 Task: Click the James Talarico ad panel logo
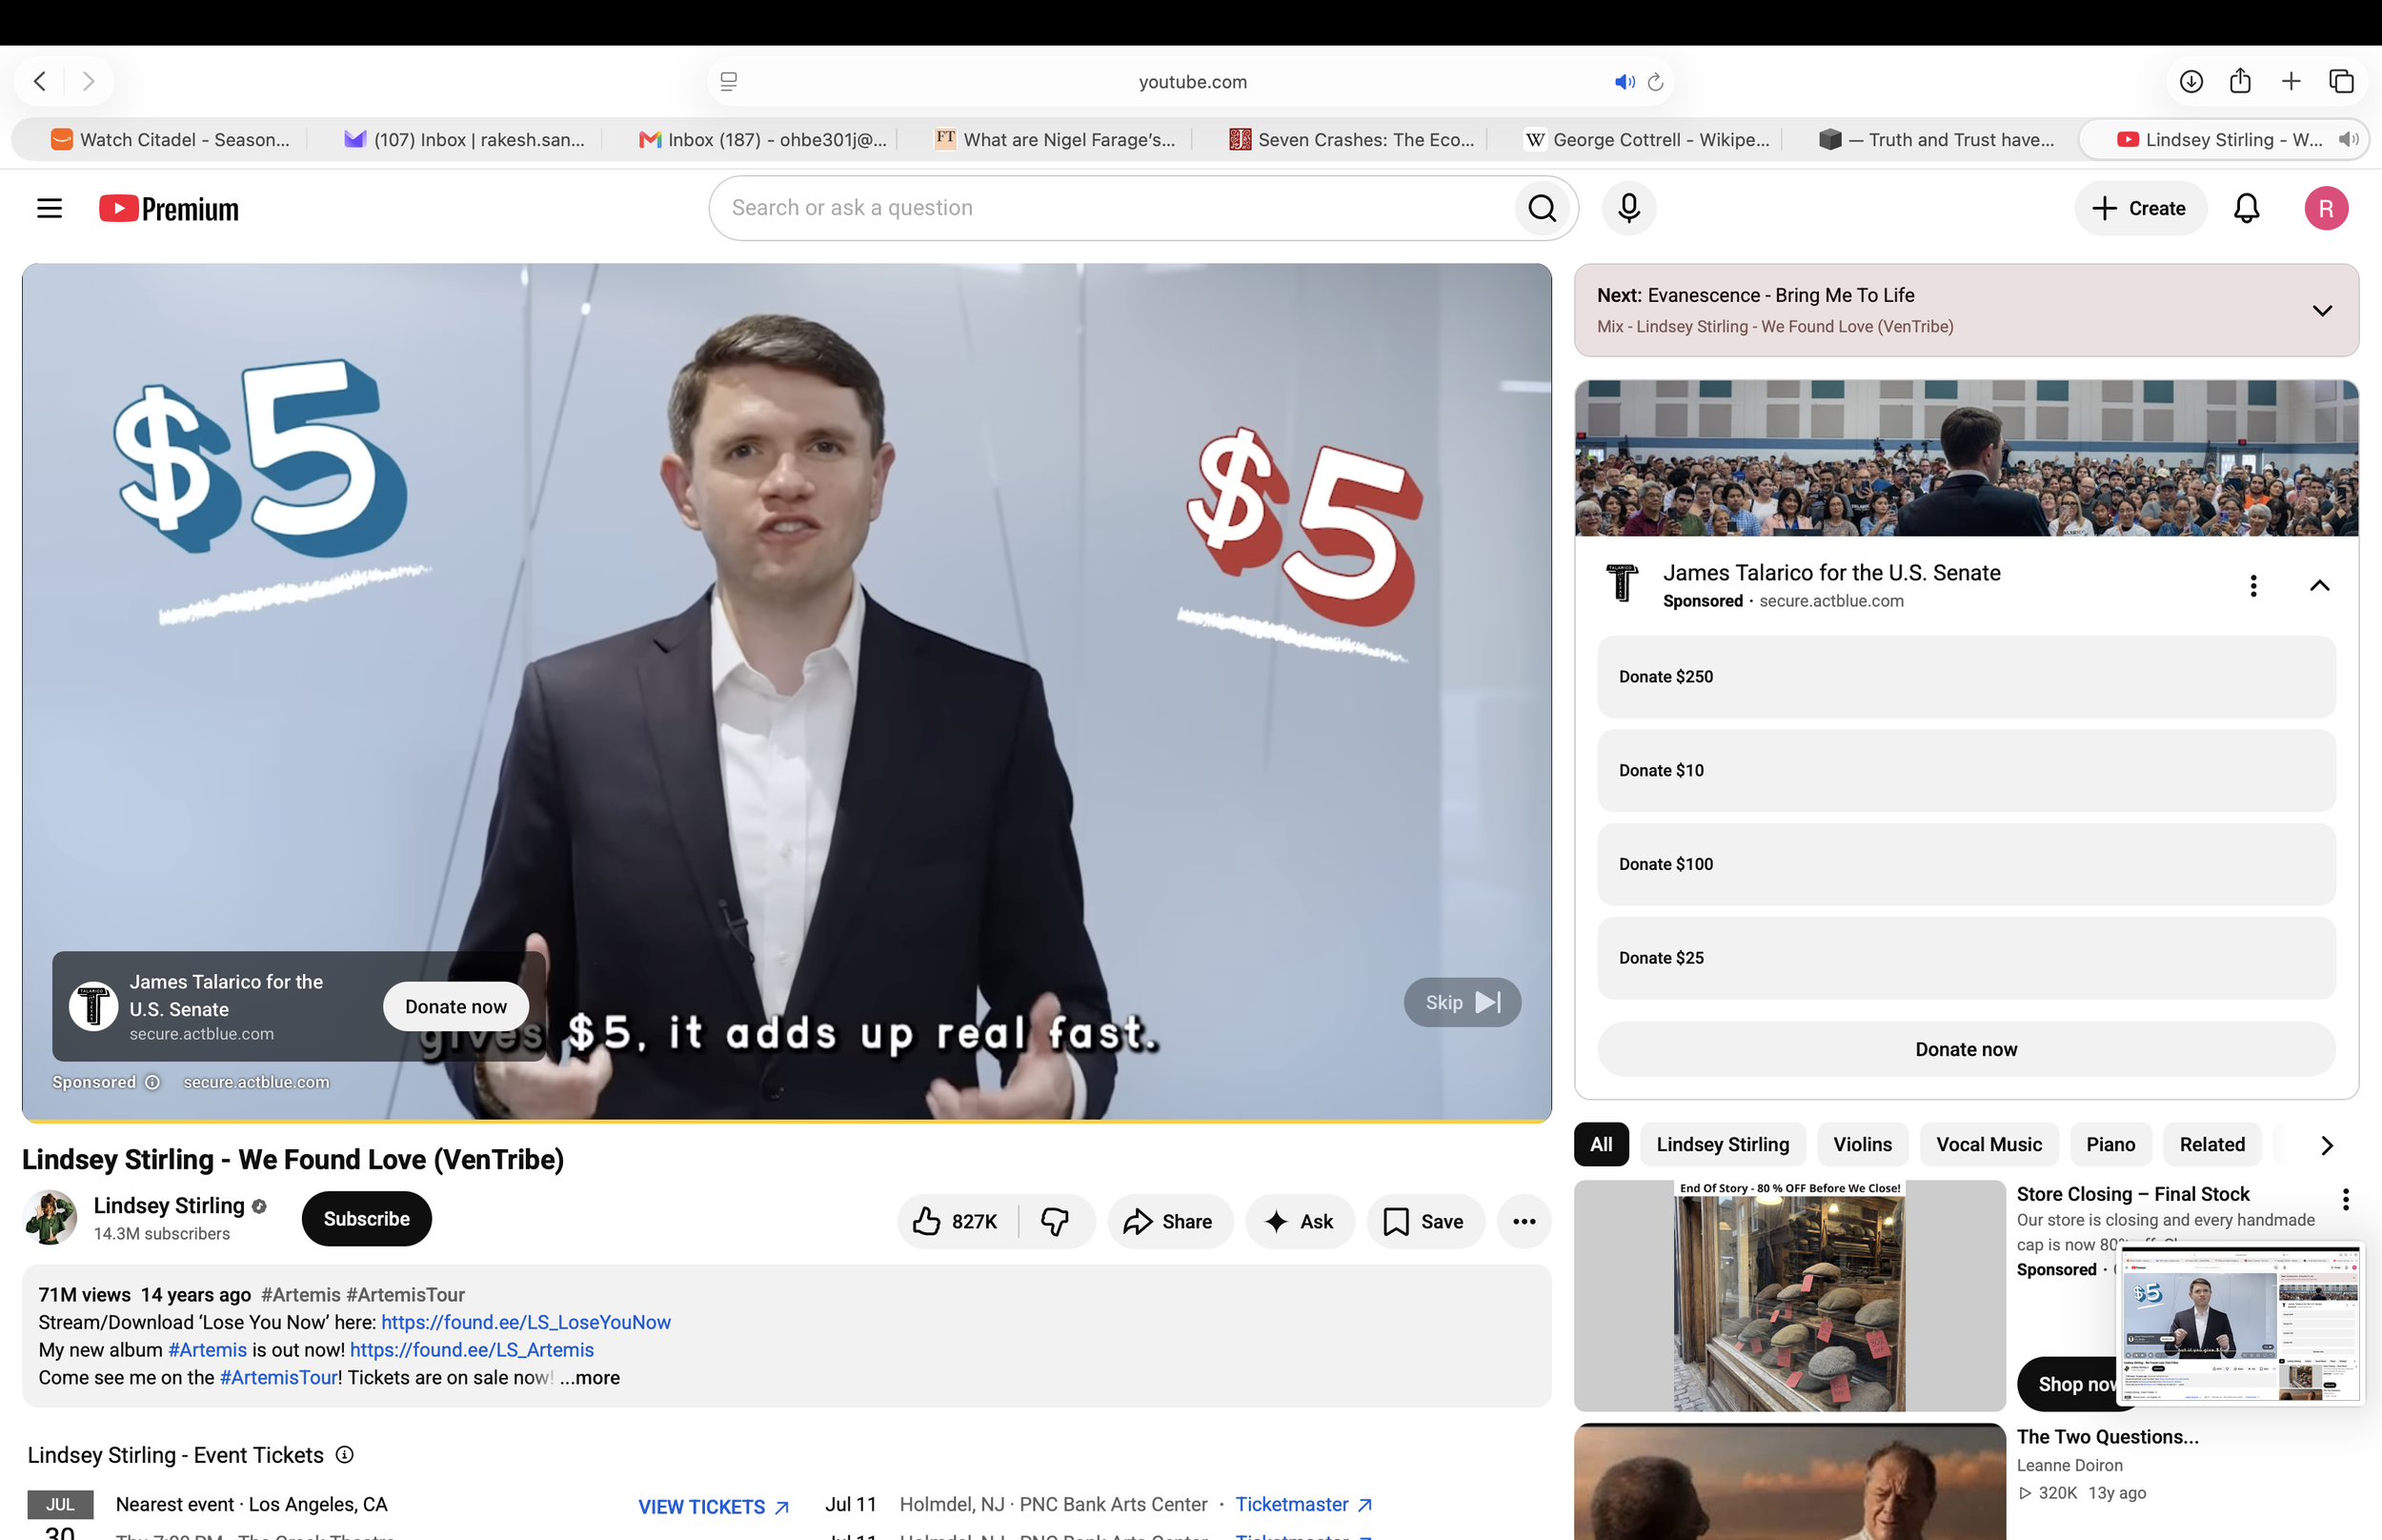pyautogui.click(x=1623, y=584)
